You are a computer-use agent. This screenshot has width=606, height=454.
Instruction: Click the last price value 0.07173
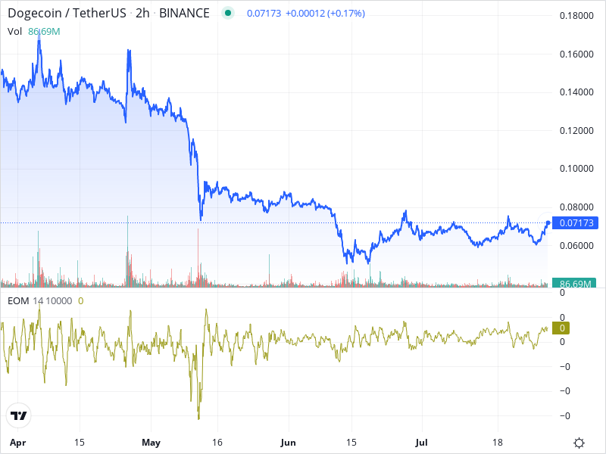tap(264, 14)
